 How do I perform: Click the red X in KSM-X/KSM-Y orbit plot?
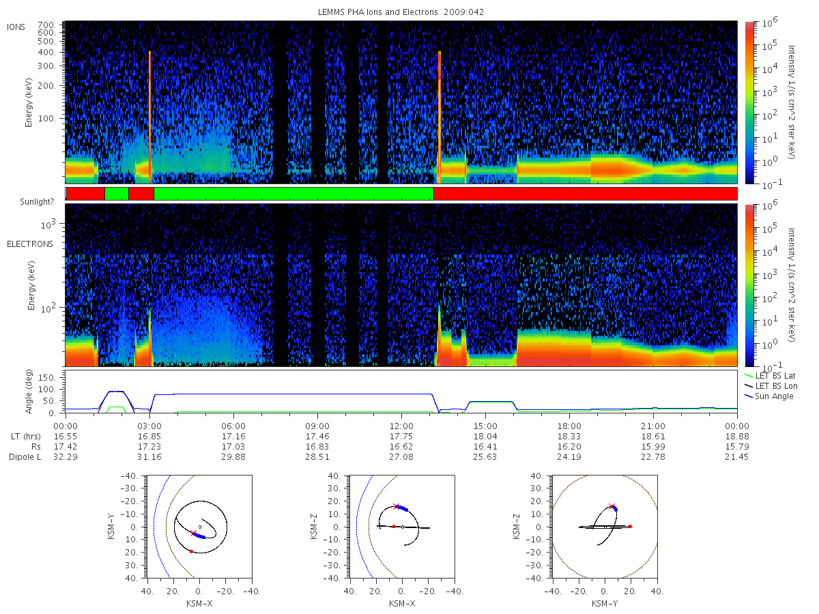coord(194,533)
